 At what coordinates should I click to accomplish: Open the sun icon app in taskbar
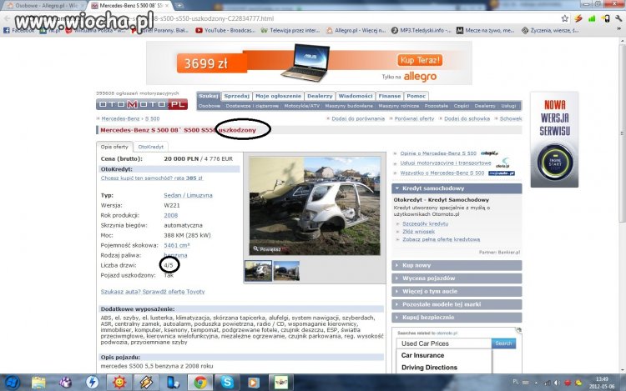[x=119, y=383]
